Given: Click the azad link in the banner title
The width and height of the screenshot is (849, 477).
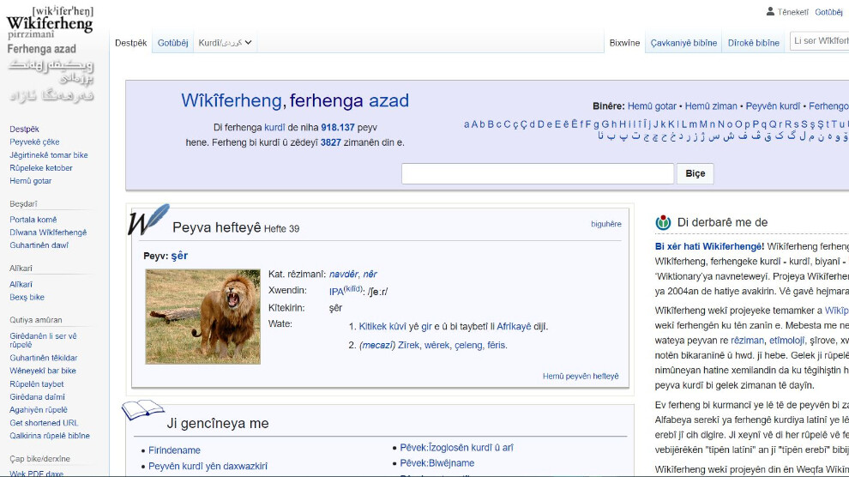Looking at the screenshot, I should [388, 100].
